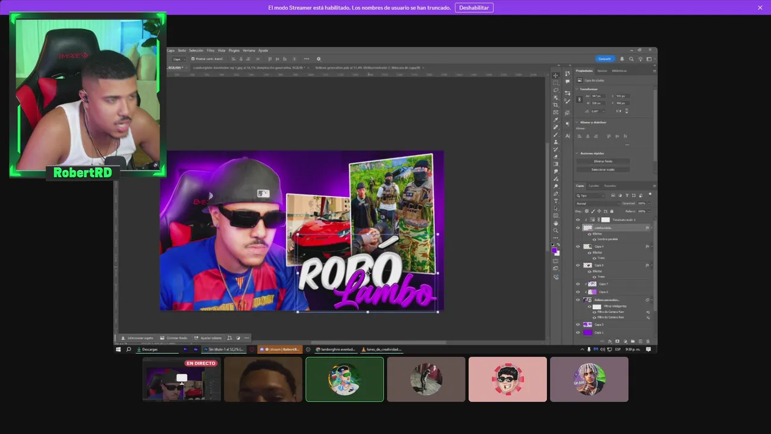Filter layers by type (T) icon

tap(627, 195)
